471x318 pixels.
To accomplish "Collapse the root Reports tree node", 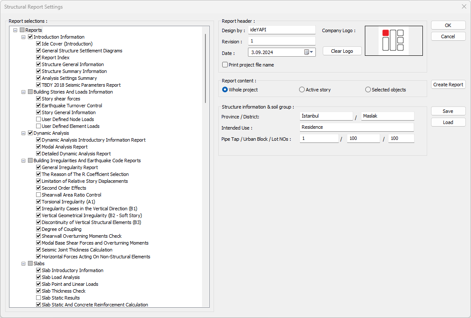I will [x=15, y=30].
